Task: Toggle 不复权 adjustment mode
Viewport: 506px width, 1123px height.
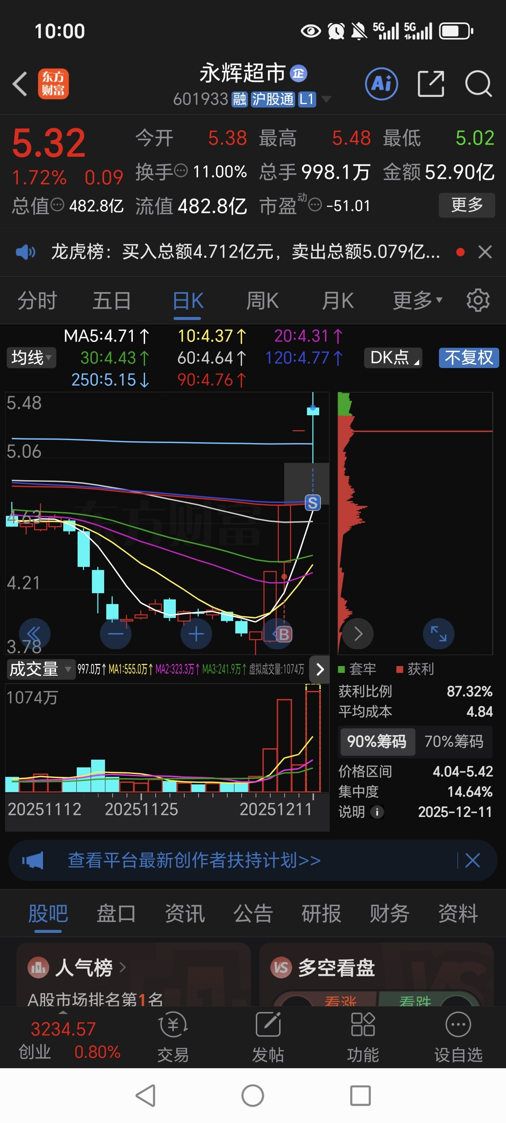Action: point(468,358)
